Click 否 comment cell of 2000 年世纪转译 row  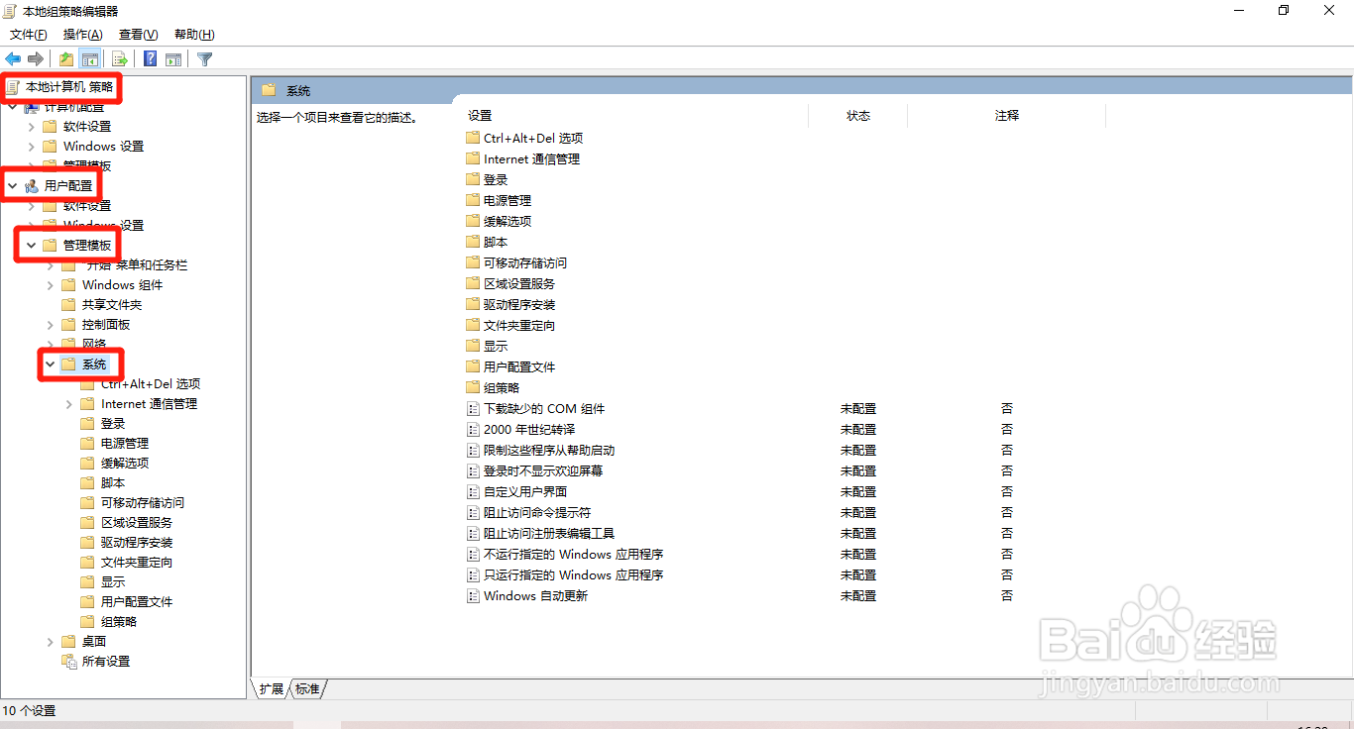click(1007, 429)
